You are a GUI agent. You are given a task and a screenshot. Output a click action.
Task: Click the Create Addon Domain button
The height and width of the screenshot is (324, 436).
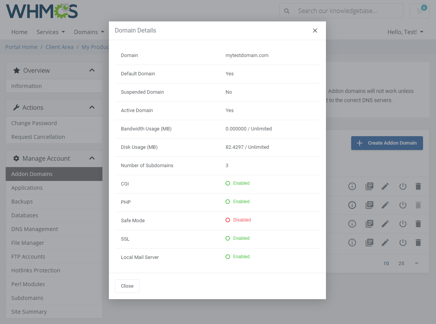(x=387, y=143)
